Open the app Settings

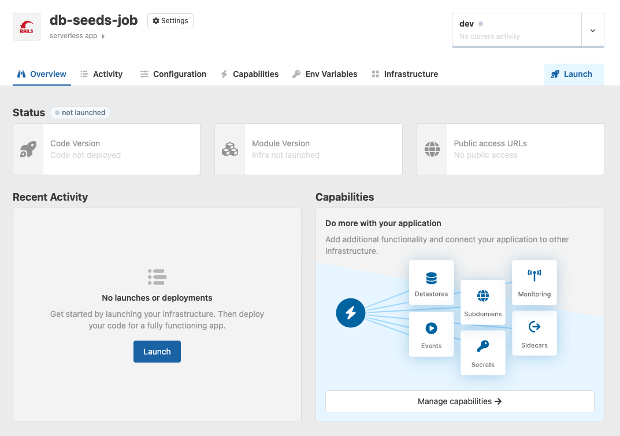[170, 21]
